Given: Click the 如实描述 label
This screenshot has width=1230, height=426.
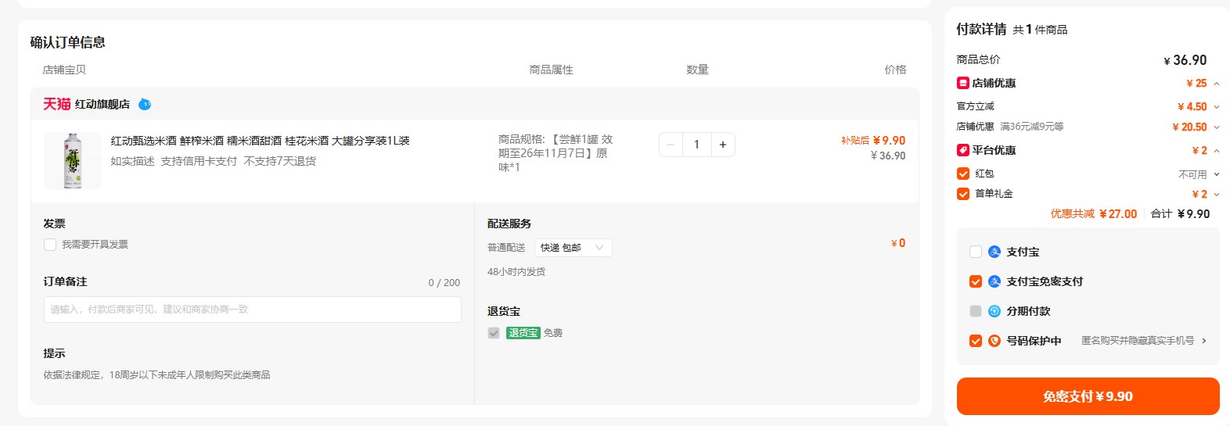Looking at the screenshot, I should [x=132, y=161].
